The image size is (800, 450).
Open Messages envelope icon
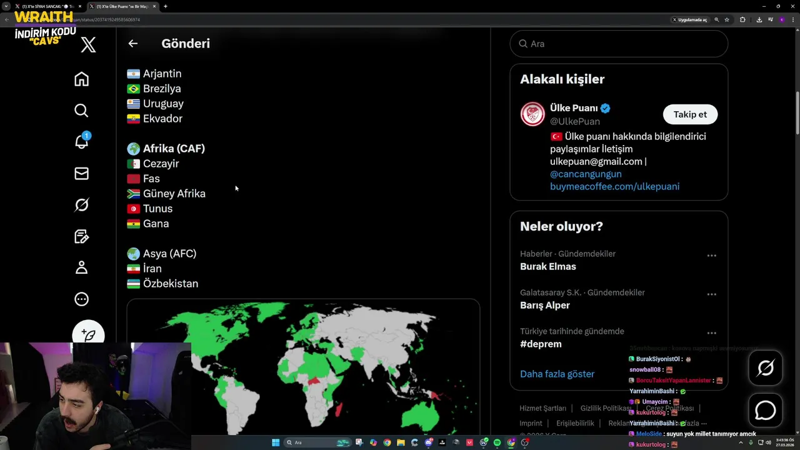81,174
